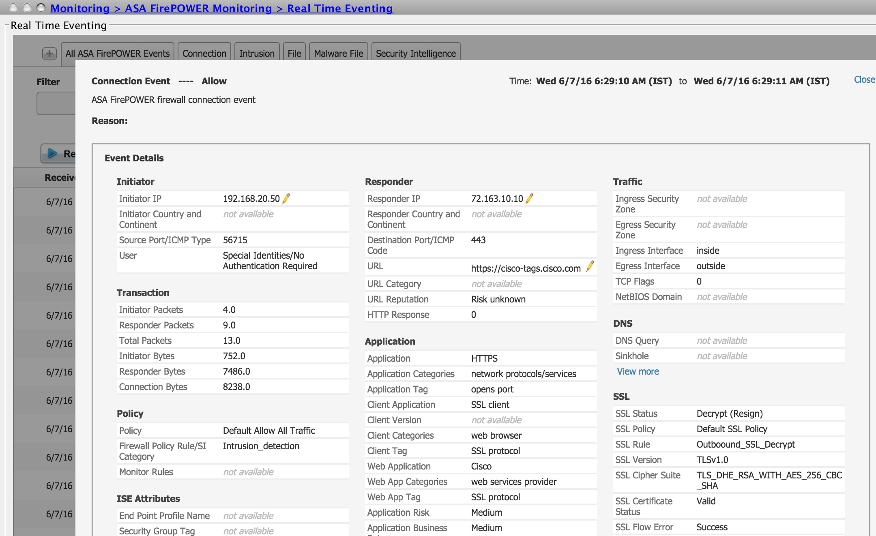Click the pencil icon next to URL

coord(590,266)
